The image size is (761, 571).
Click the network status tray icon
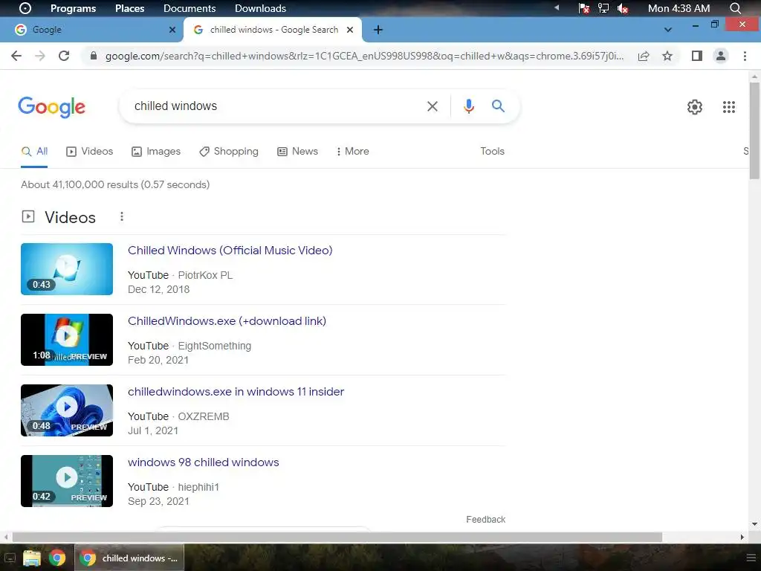603,8
